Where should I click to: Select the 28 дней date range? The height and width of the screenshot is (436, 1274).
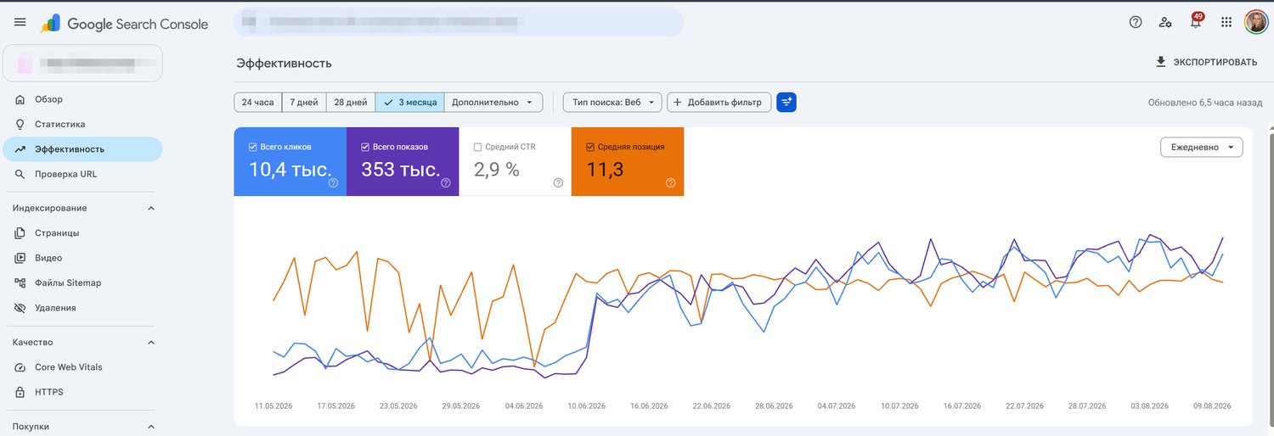pyautogui.click(x=351, y=102)
